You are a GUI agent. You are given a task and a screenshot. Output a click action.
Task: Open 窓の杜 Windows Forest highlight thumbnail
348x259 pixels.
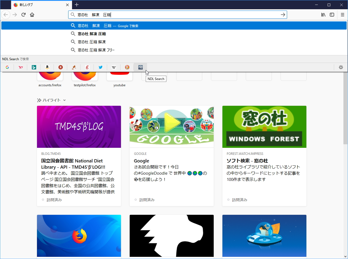click(264, 127)
